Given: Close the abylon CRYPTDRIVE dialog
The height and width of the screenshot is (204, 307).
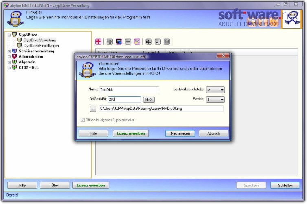Looking at the screenshot, I should [223, 55].
